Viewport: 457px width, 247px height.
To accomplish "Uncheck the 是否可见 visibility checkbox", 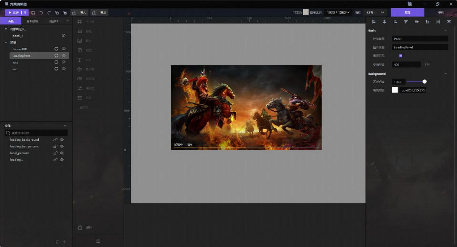I will click(400, 56).
